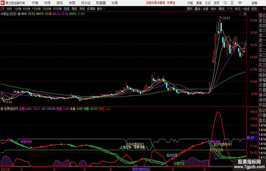Screen dimensions: 266x171
Task: Click the 多股 multi-stock button
Action: point(205,9)
